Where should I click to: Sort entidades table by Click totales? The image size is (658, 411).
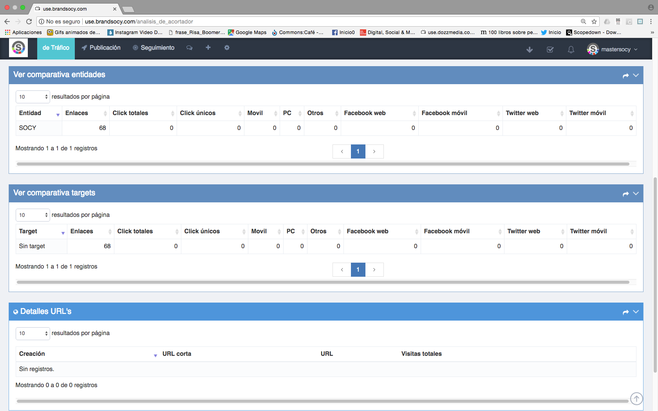click(x=143, y=113)
